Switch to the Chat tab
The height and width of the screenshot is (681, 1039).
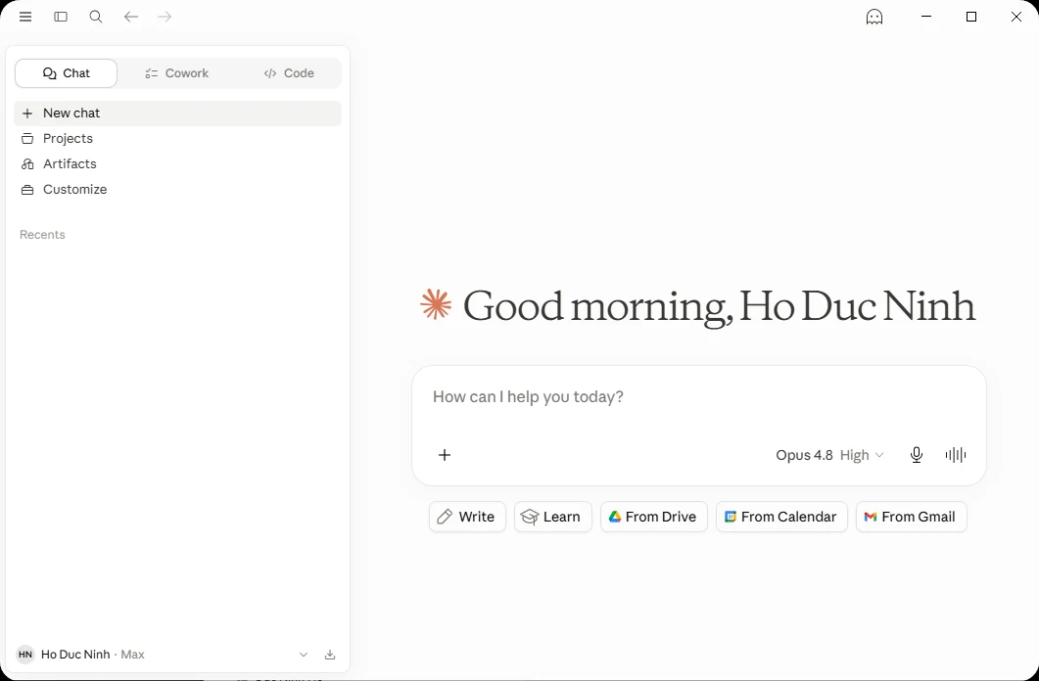click(x=67, y=73)
